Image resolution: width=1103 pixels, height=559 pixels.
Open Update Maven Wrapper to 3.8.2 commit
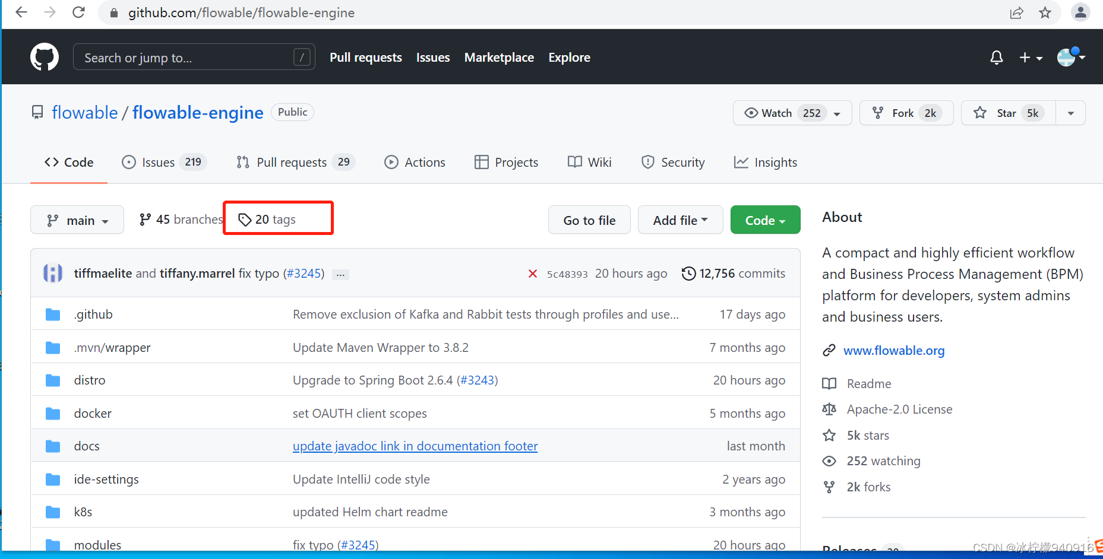pyautogui.click(x=381, y=348)
